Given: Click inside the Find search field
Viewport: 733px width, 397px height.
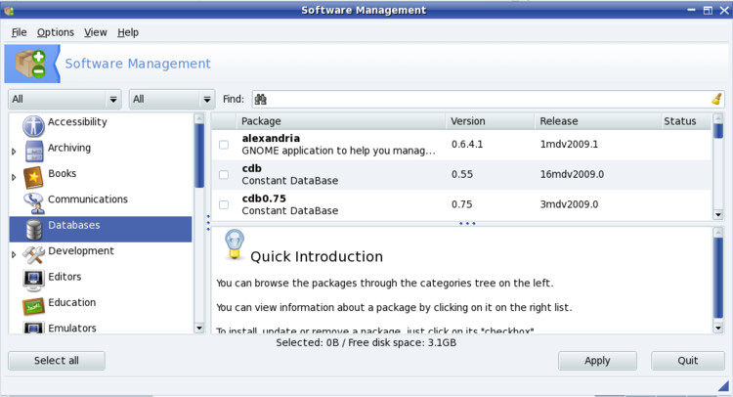Looking at the screenshot, I should click(x=489, y=99).
